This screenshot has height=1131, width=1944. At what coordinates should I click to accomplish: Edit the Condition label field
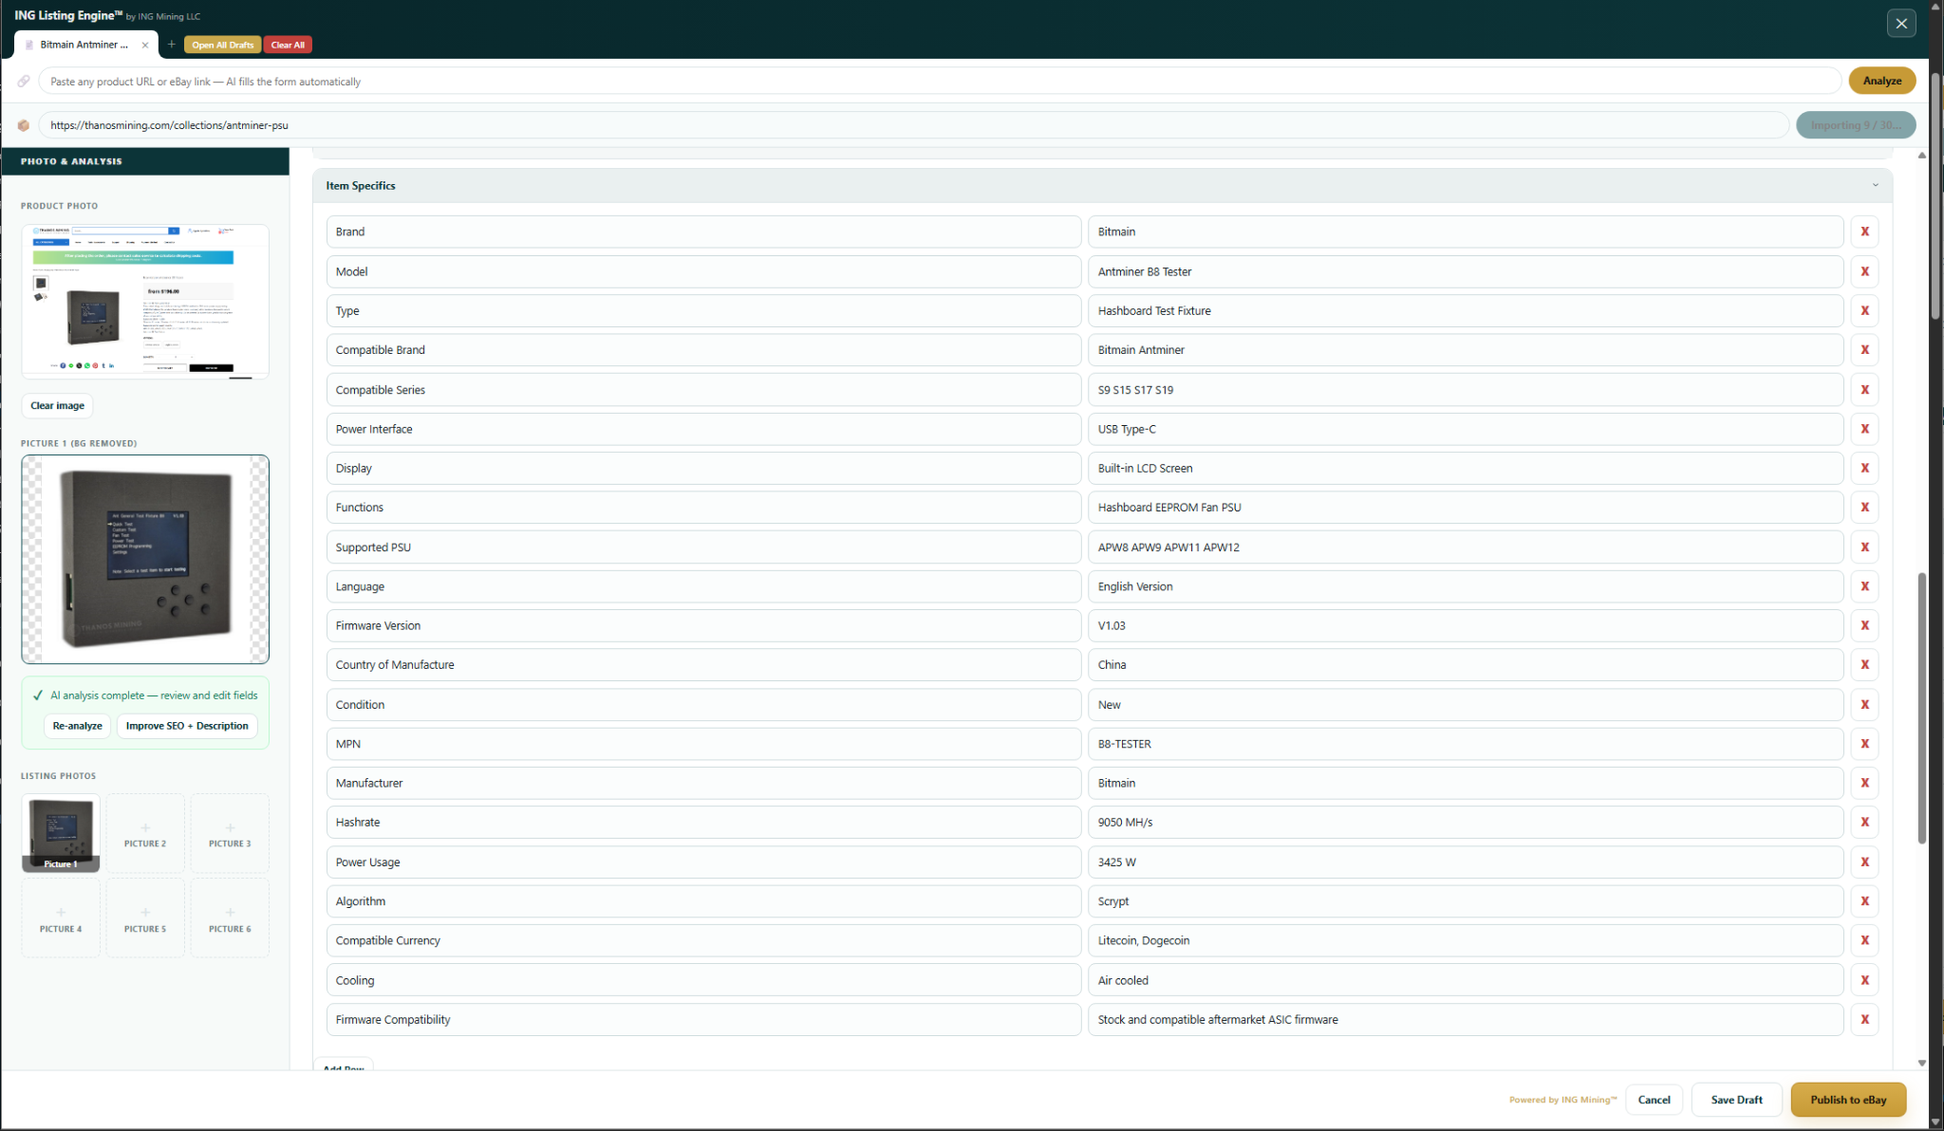tap(703, 705)
